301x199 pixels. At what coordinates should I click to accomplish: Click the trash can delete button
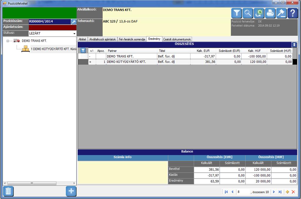(8, 191)
